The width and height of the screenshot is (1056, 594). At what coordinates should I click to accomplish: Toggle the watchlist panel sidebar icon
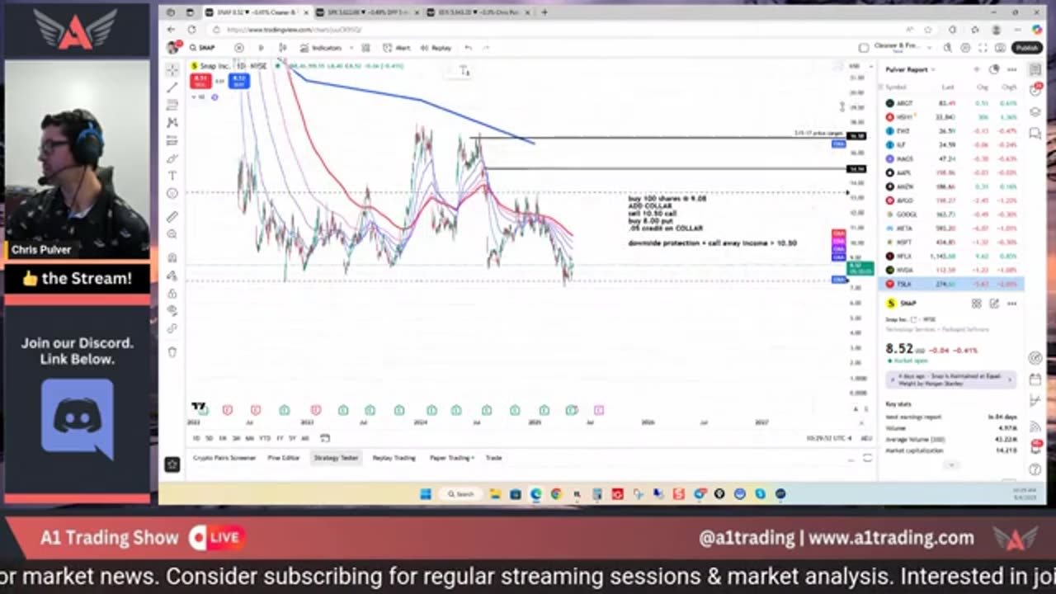point(1035,70)
